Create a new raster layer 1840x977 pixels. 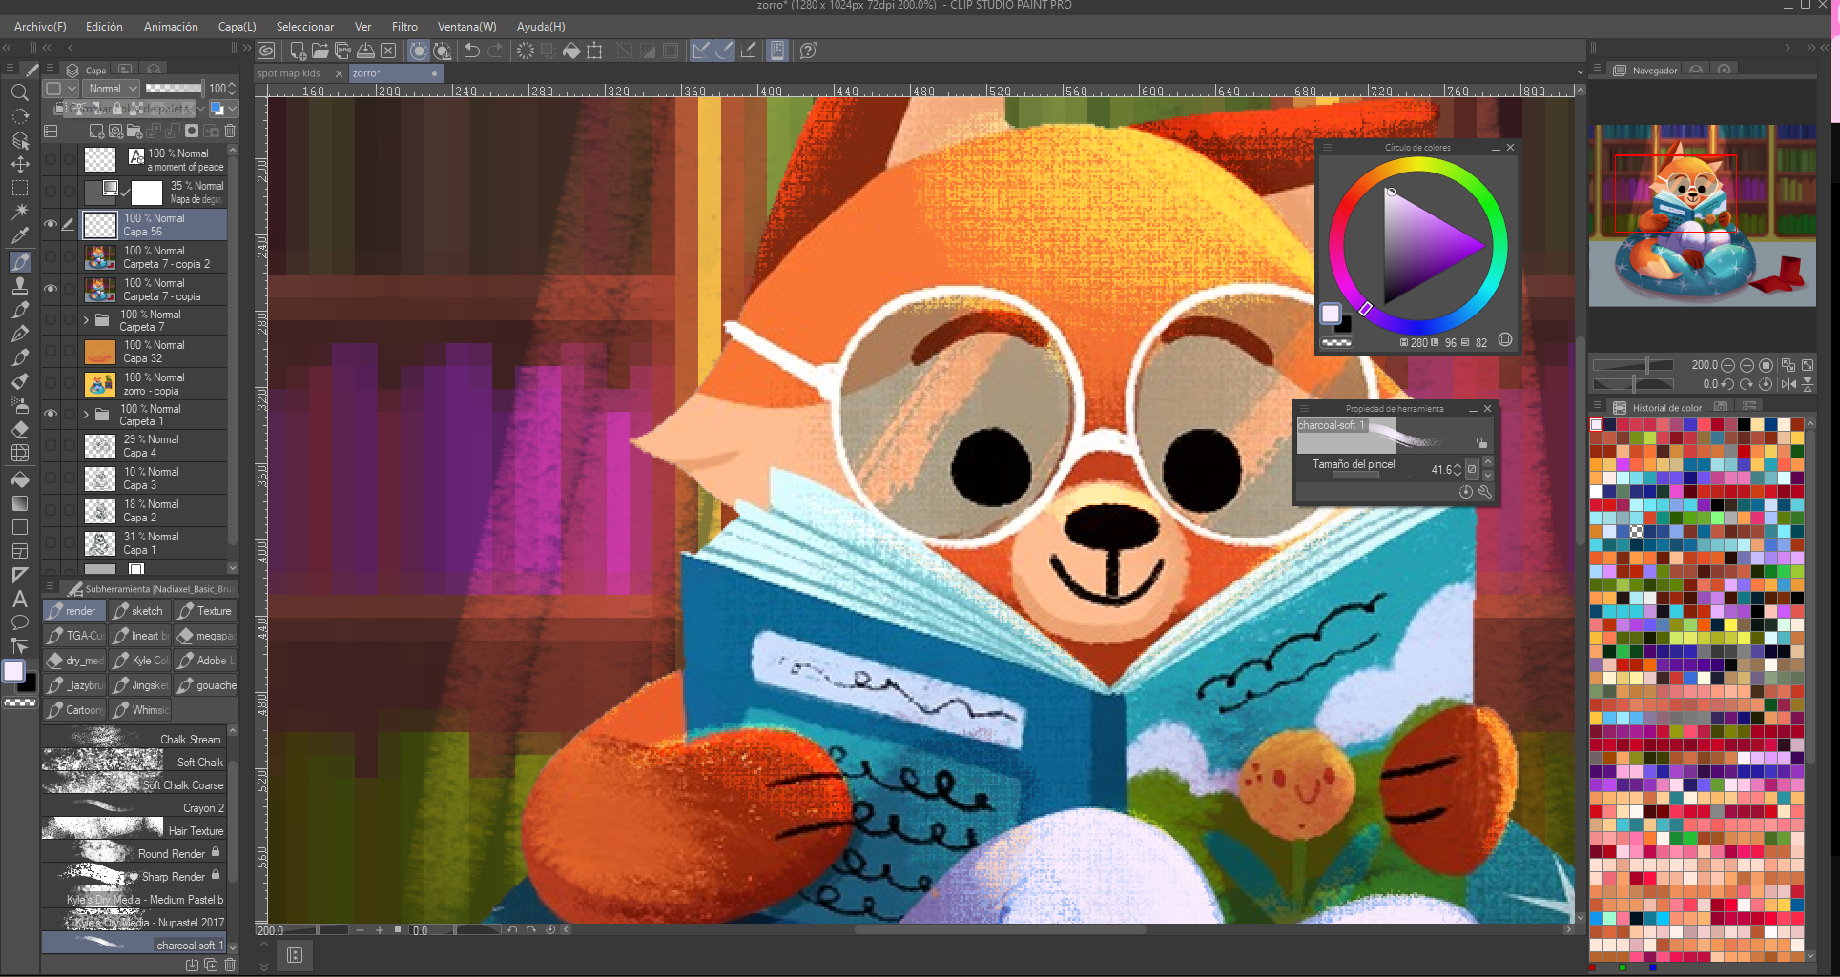tap(96, 132)
